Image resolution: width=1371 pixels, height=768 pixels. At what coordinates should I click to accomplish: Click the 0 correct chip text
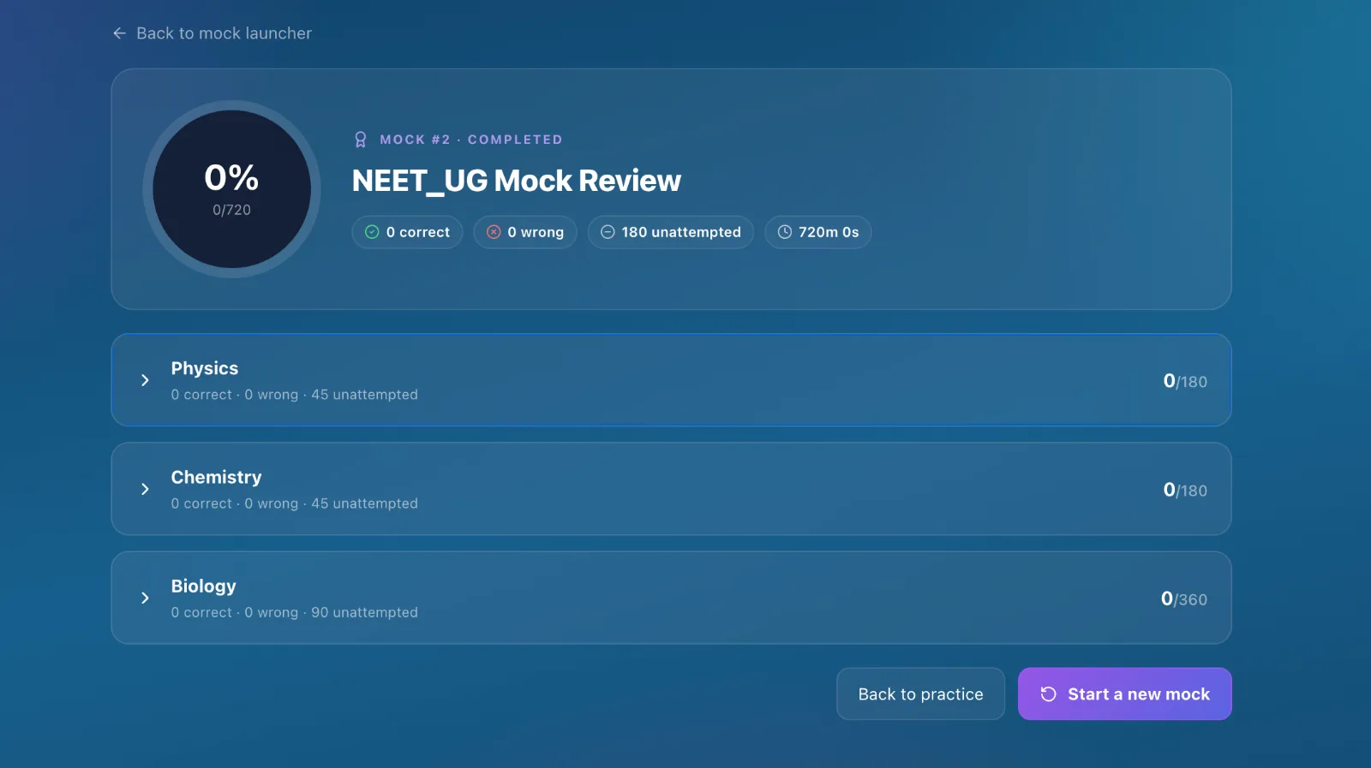[x=417, y=232]
